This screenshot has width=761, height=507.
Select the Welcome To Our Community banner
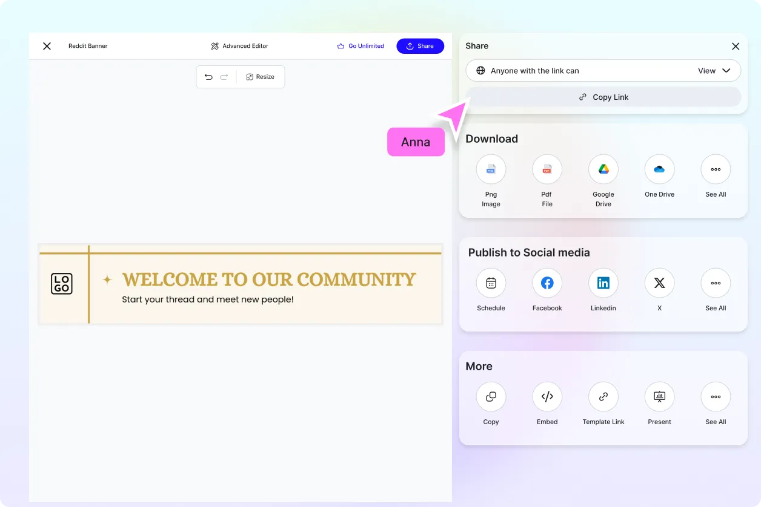tap(241, 284)
